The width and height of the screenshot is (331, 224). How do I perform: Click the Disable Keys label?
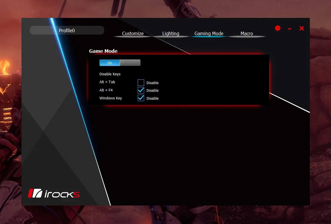[110, 74]
